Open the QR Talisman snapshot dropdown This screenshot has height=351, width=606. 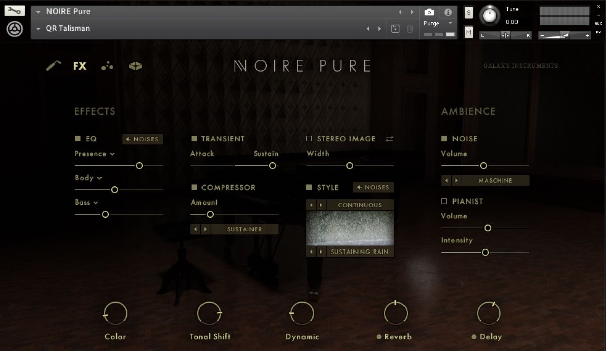[x=38, y=29]
